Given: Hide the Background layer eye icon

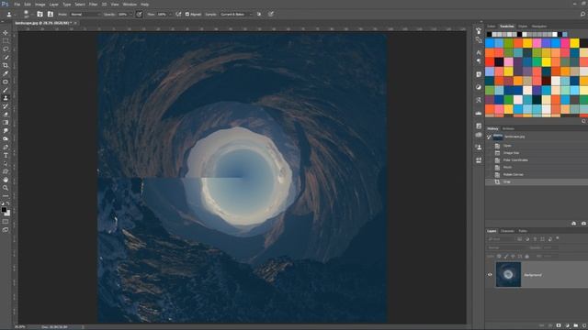Looking at the screenshot, I should coord(490,275).
